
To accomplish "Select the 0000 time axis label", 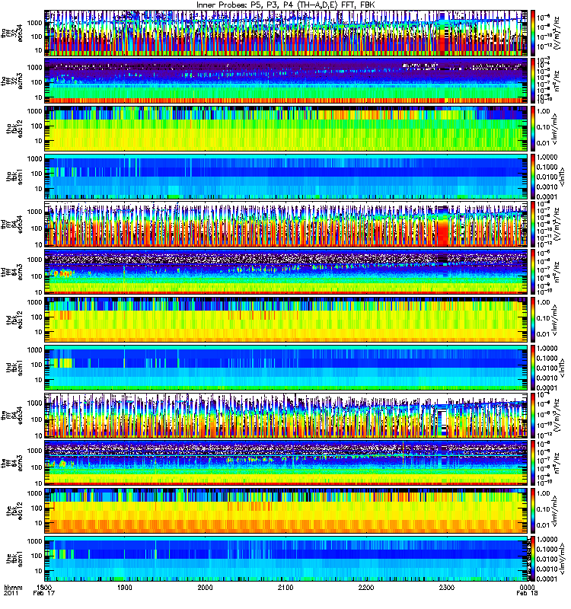I will pos(527,588).
